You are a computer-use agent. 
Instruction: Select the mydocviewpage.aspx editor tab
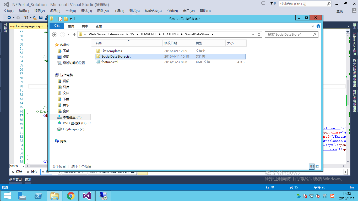click(x=26, y=26)
